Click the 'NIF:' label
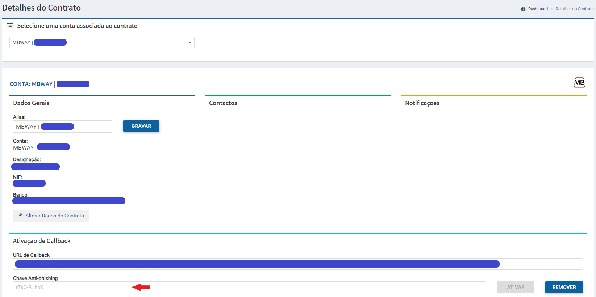596x297 pixels. tap(17, 177)
